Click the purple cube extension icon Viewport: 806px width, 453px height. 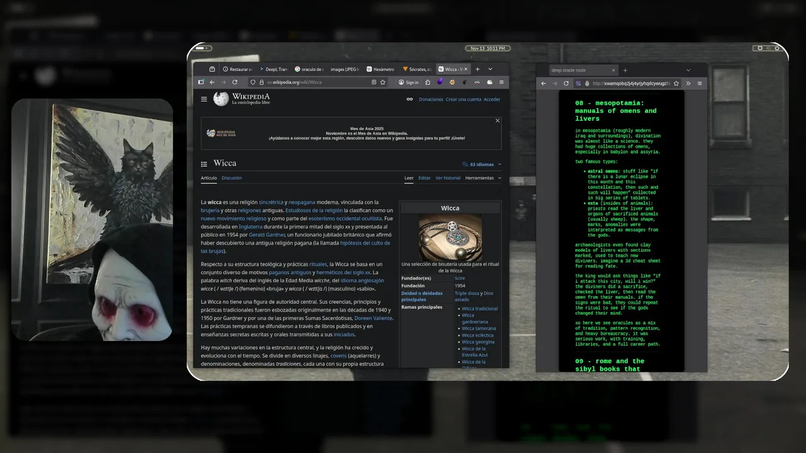click(x=440, y=82)
